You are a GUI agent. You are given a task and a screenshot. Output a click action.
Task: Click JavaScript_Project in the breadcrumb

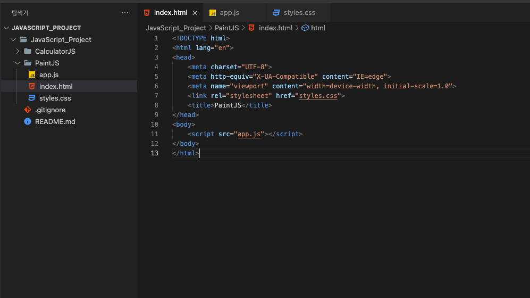(x=176, y=28)
